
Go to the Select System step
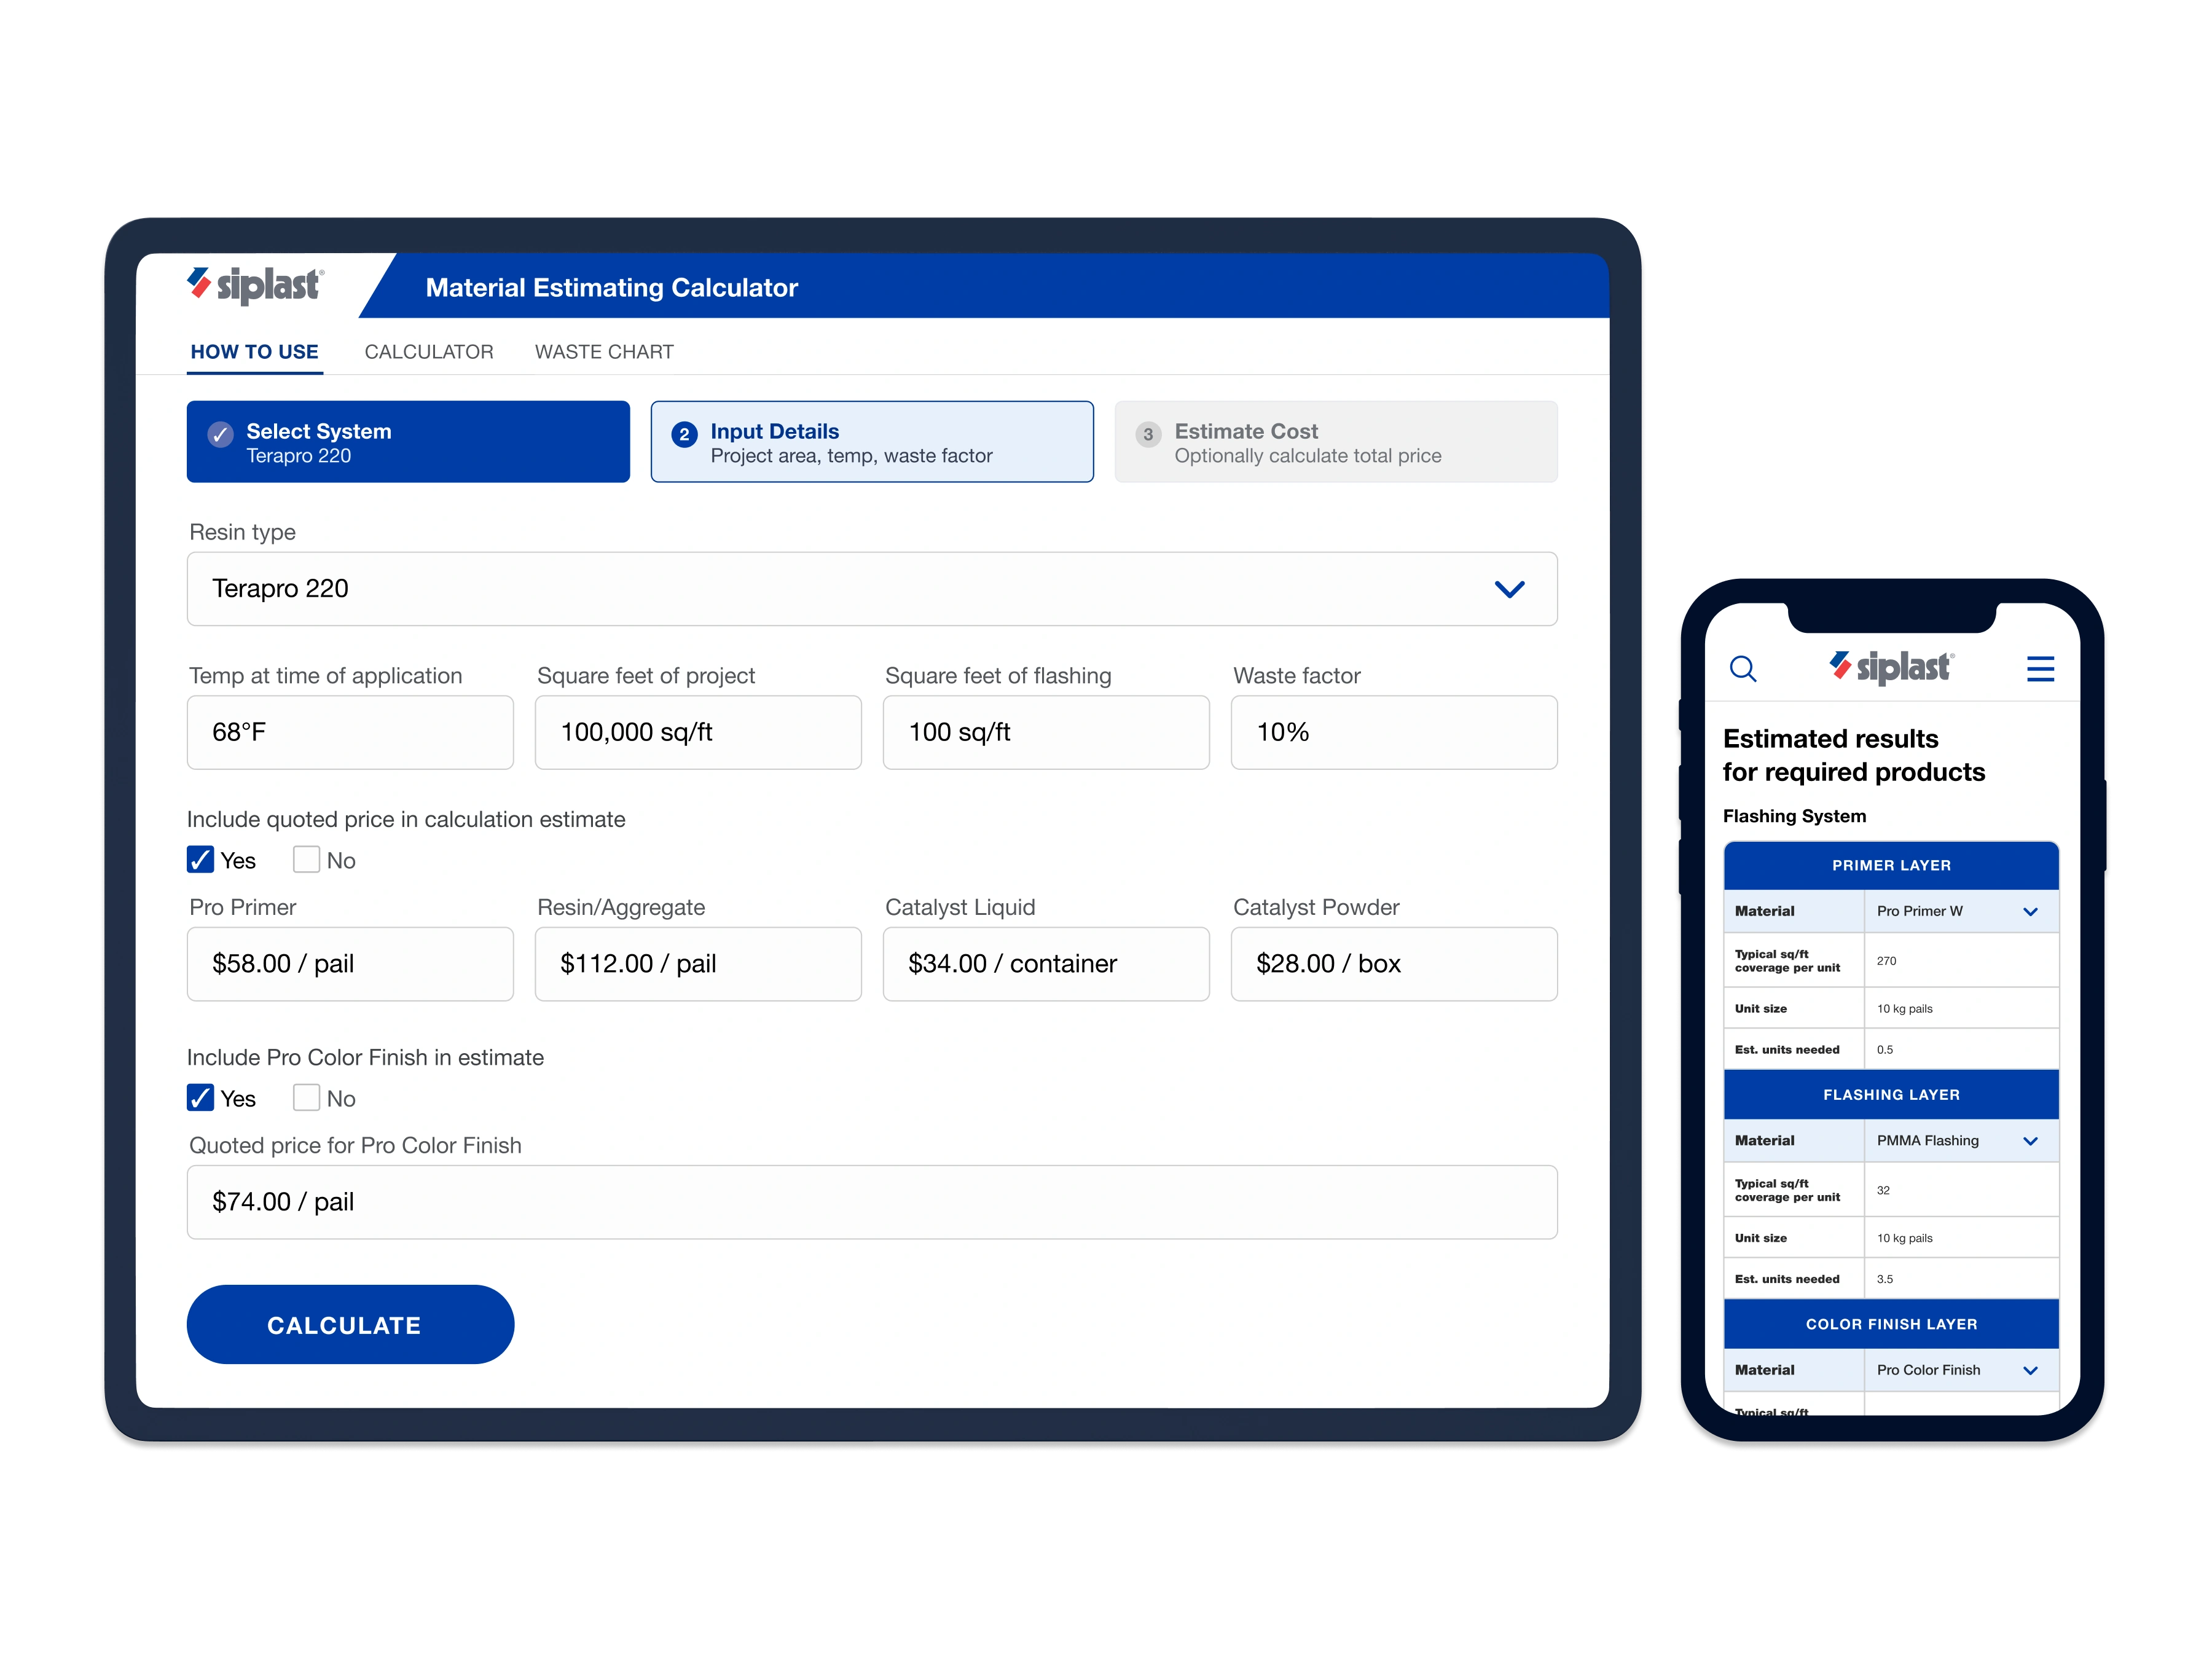408,442
